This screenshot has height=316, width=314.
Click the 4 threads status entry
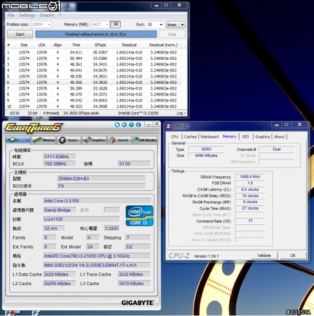click(51, 113)
